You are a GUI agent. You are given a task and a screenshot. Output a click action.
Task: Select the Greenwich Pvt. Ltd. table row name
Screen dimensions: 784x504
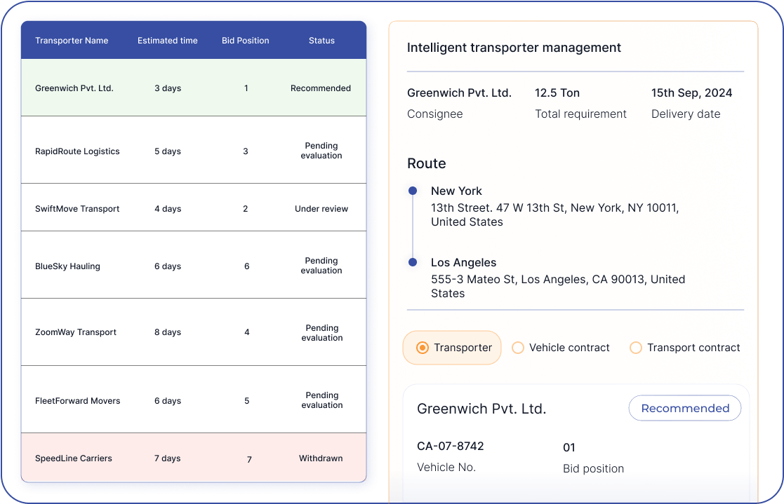tap(74, 88)
